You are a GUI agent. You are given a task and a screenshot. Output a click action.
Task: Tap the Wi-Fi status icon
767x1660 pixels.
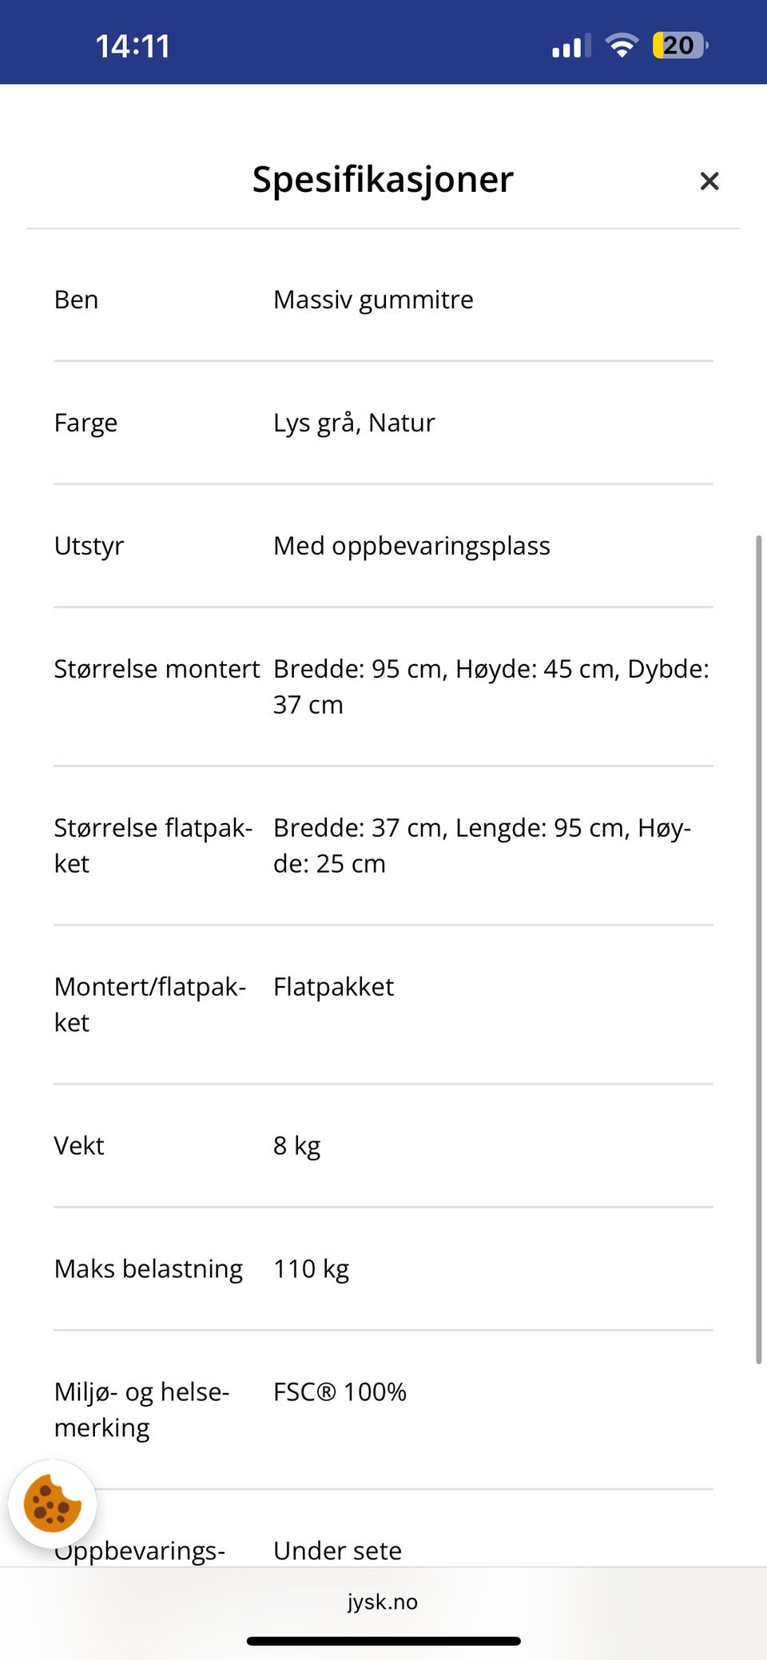click(621, 46)
